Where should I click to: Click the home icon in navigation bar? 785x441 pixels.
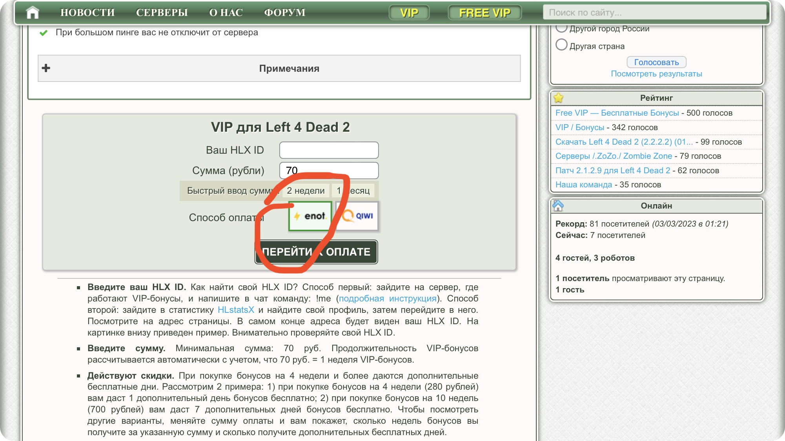coord(33,13)
